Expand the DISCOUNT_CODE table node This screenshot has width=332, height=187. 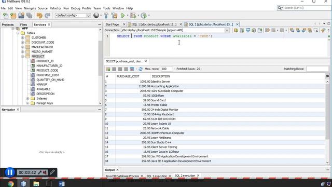(x=23, y=43)
